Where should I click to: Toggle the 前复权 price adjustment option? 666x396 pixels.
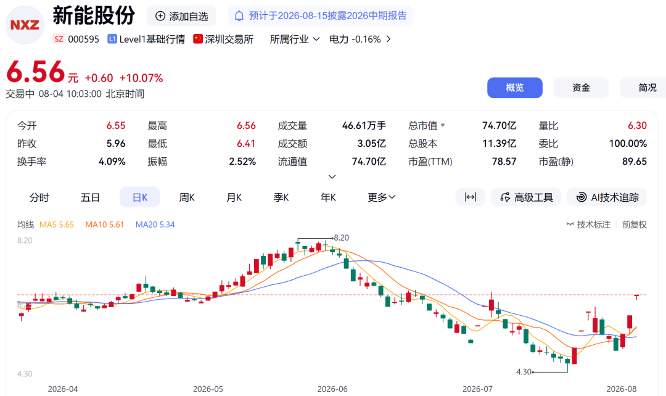(634, 225)
